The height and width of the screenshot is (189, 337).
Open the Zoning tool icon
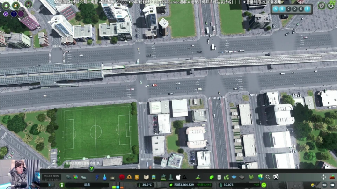click(x=76, y=177)
